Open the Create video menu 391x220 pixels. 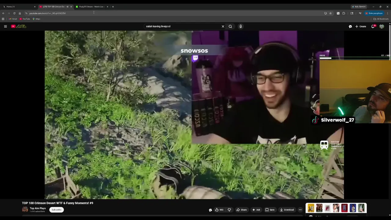pos(361,26)
